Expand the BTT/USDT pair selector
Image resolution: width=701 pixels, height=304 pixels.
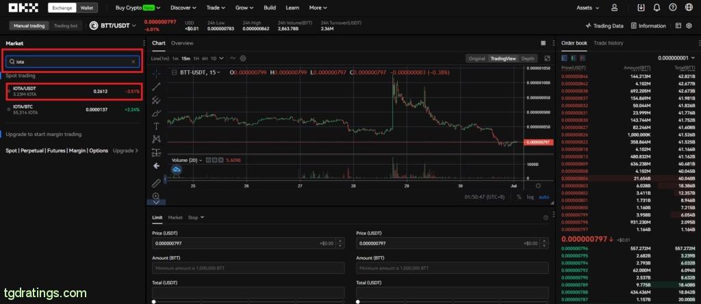pos(114,26)
